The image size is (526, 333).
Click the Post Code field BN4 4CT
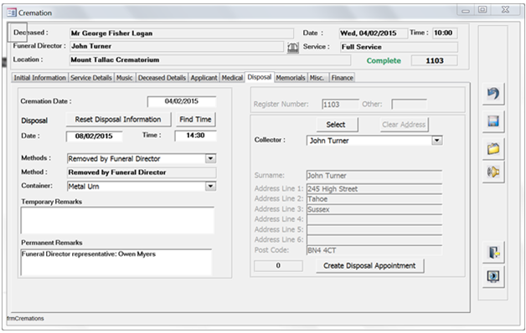[x=374, y=250]
